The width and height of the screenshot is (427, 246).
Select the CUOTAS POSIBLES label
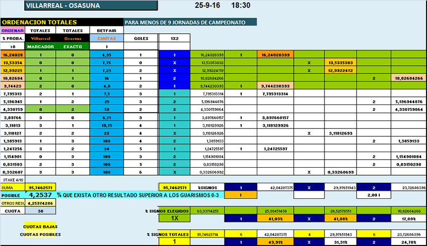click(40, 234)
